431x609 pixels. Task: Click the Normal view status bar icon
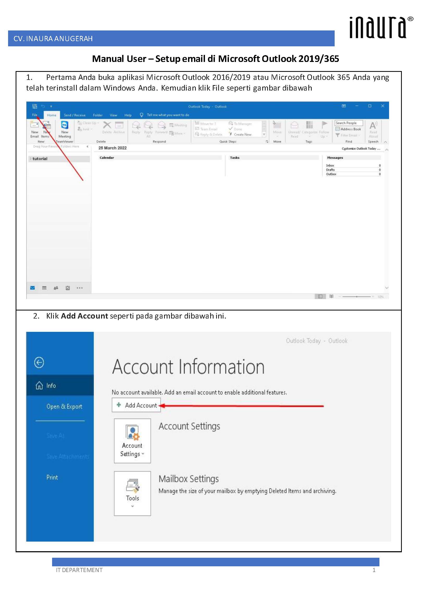click(x=320, y=296)
